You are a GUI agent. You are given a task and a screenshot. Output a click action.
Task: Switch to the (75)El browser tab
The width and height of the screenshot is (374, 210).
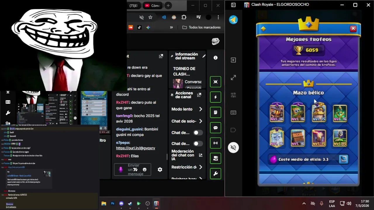pos(134,6)
